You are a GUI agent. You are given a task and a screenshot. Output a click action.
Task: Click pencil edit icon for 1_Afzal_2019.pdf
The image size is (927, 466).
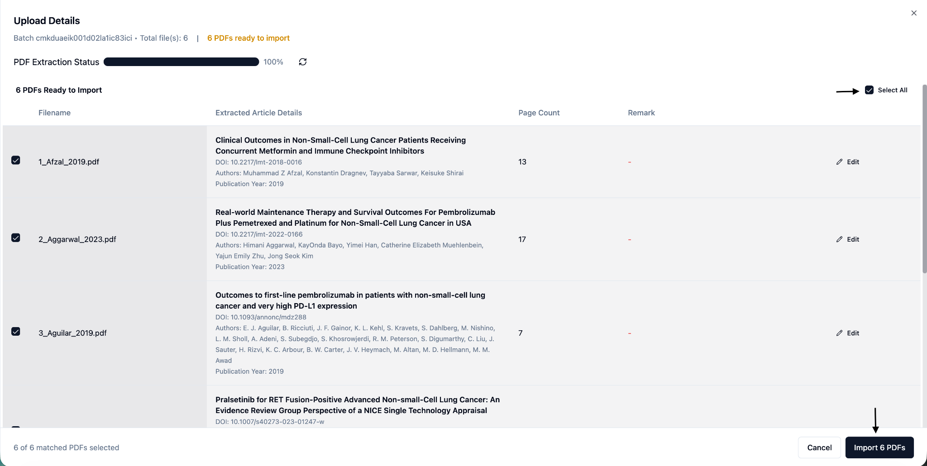pyautogui.click(x=839, y=162)
